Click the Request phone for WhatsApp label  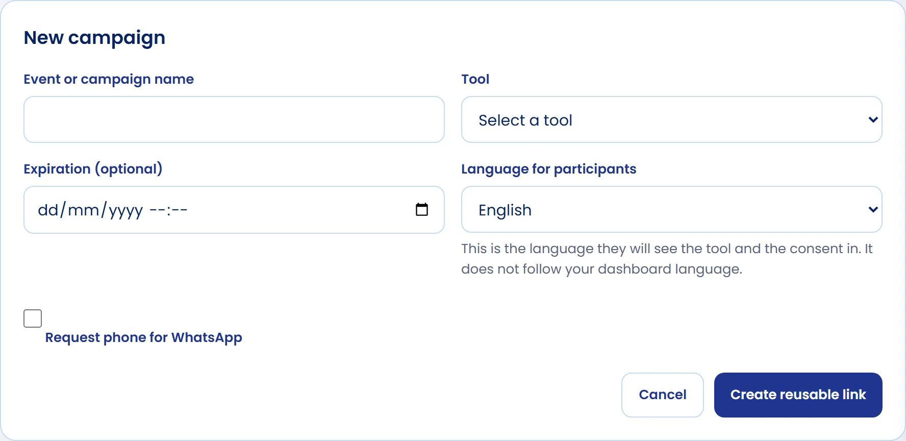143,338
